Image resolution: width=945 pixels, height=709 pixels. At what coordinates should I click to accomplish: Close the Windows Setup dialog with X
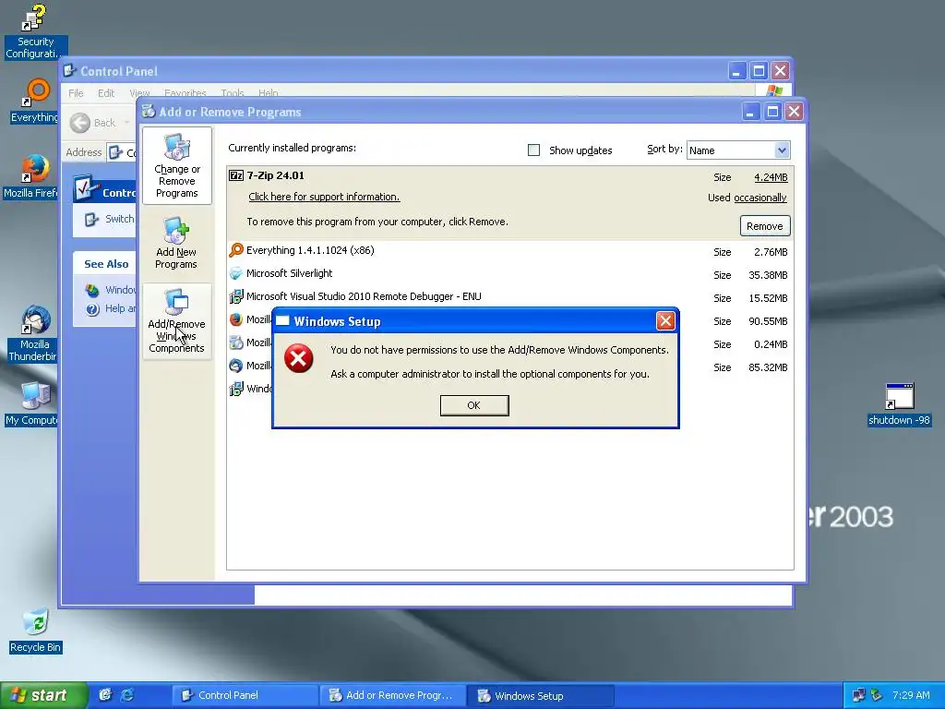coord(664,320)
